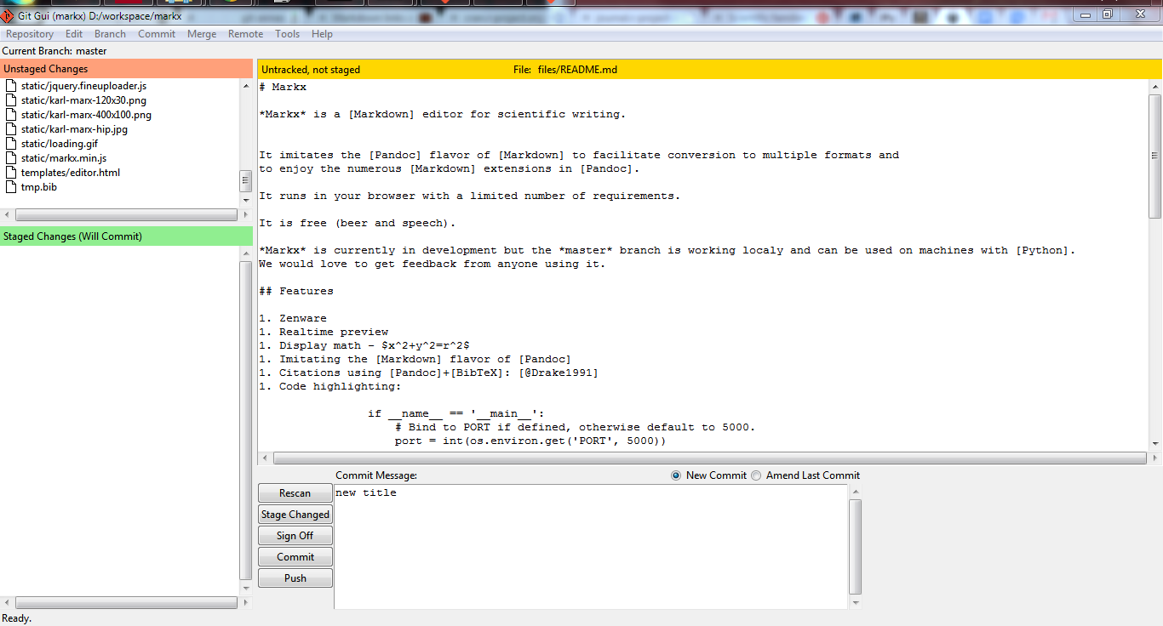Open the Edit menu
The image size is (1163, 626).
click(74, 34)
